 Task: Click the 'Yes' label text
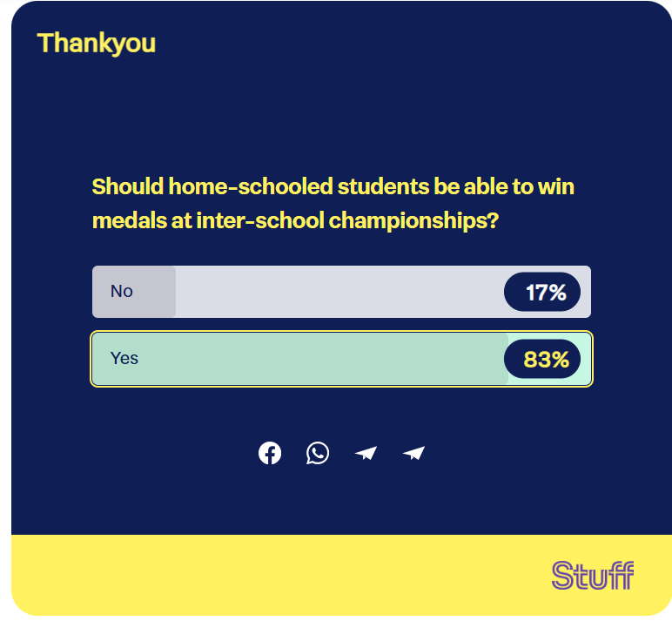(124, 358)
